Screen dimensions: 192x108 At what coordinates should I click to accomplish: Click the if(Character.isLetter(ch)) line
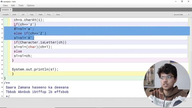40,42
